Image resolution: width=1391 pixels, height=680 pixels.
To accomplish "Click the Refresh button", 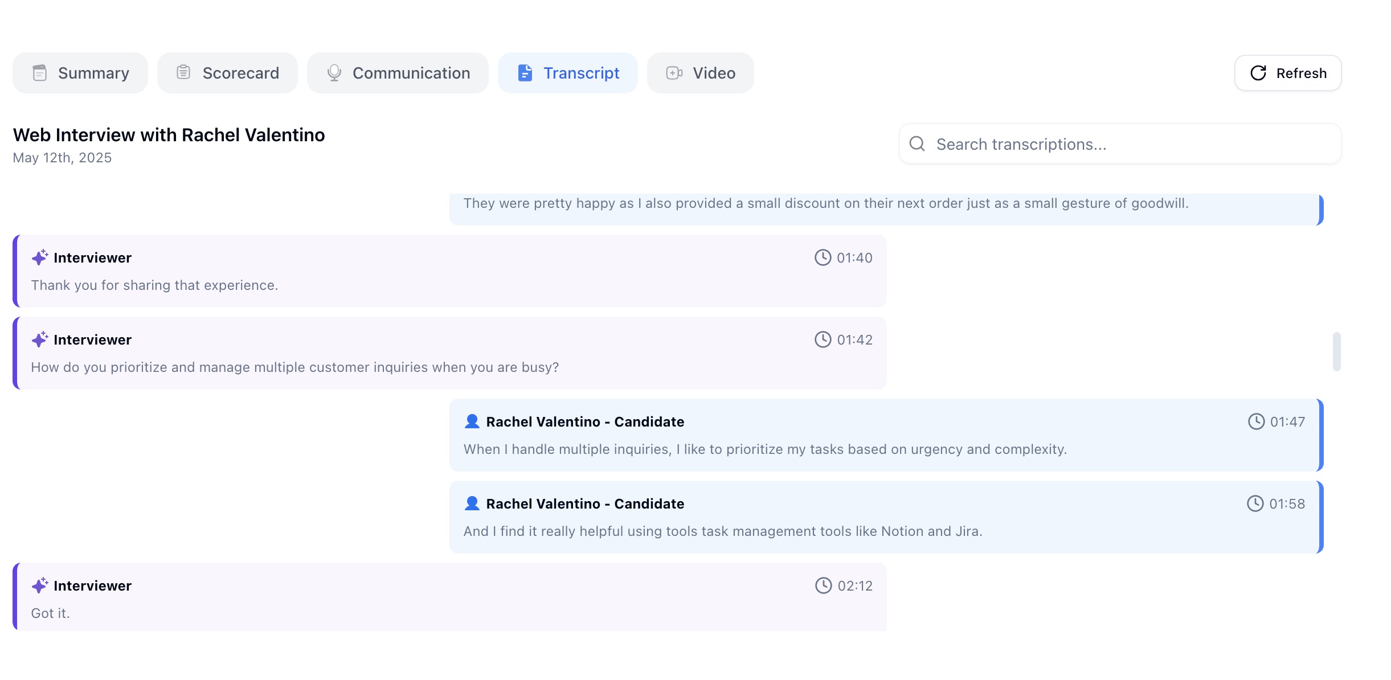I will [1287, 73].
